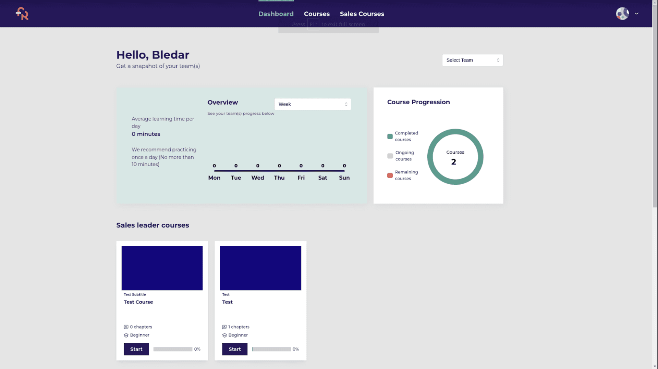Open the Courses tab

pos(317,14)
